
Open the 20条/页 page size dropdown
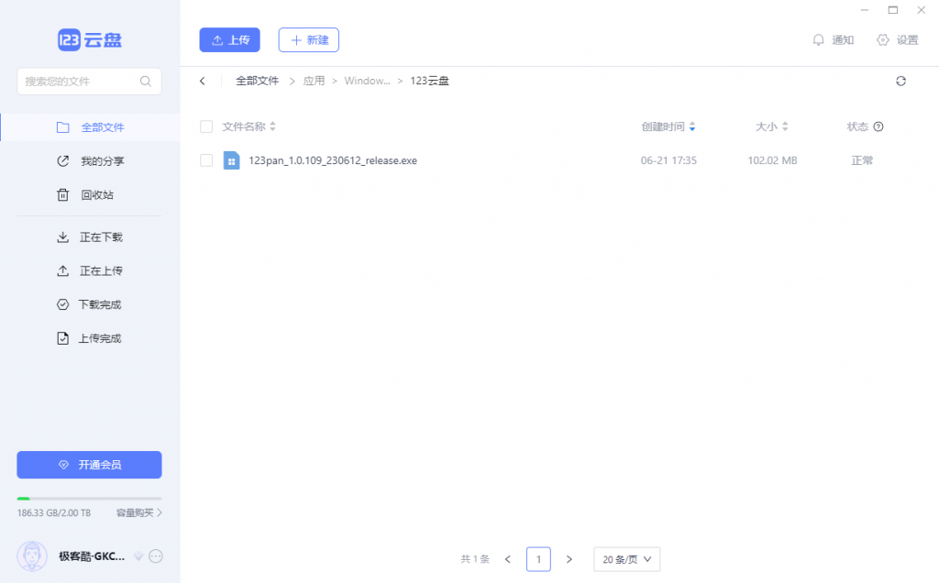click(x=626, y=558)
